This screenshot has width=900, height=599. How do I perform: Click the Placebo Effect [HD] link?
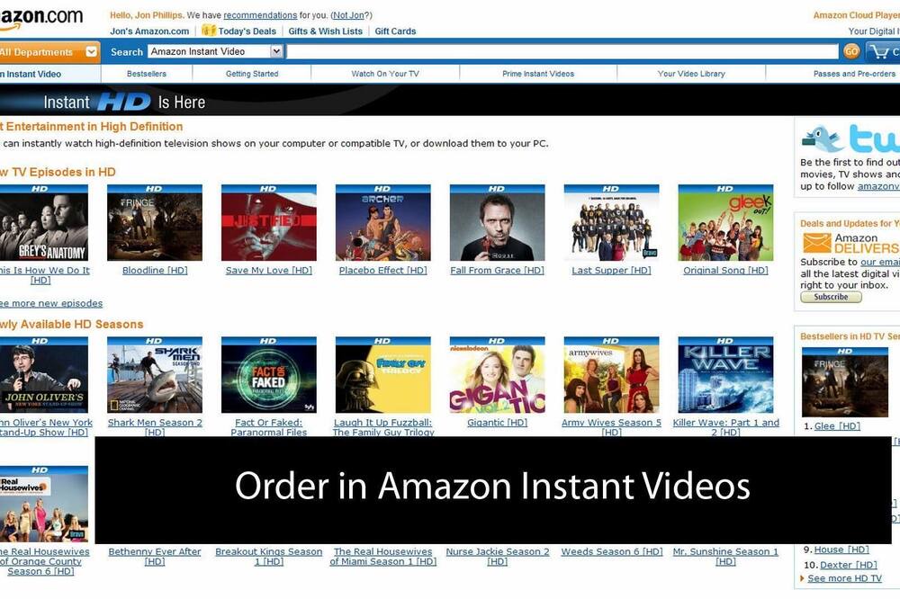tap(382, 270)
